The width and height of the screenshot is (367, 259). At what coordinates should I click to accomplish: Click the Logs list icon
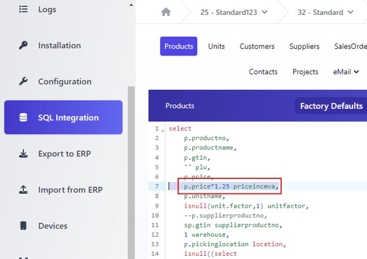(x=23, y=10)
